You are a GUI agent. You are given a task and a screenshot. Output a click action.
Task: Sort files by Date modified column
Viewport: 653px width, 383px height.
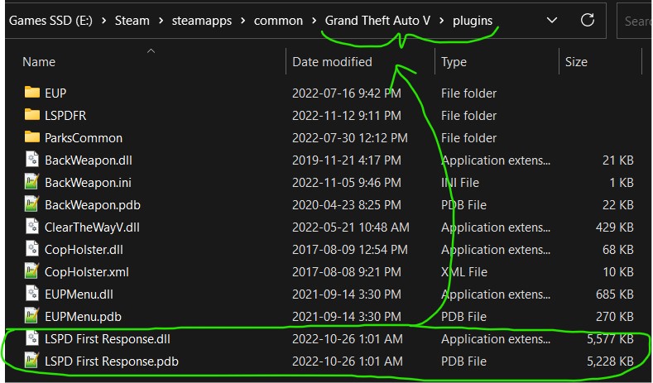point(332,61)
